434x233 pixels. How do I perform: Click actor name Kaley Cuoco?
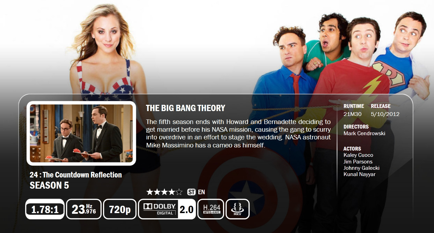click(x=358, y=155)
